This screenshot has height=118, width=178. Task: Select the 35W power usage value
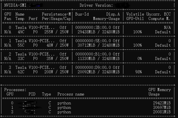pyautogui.click(x=50, y=59)
